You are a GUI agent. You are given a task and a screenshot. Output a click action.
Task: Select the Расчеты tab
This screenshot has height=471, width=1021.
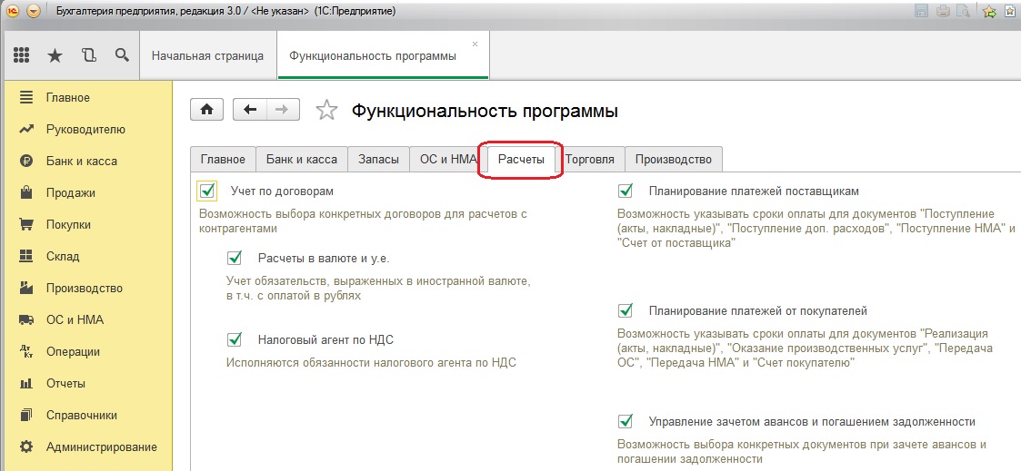click(521, 159)
